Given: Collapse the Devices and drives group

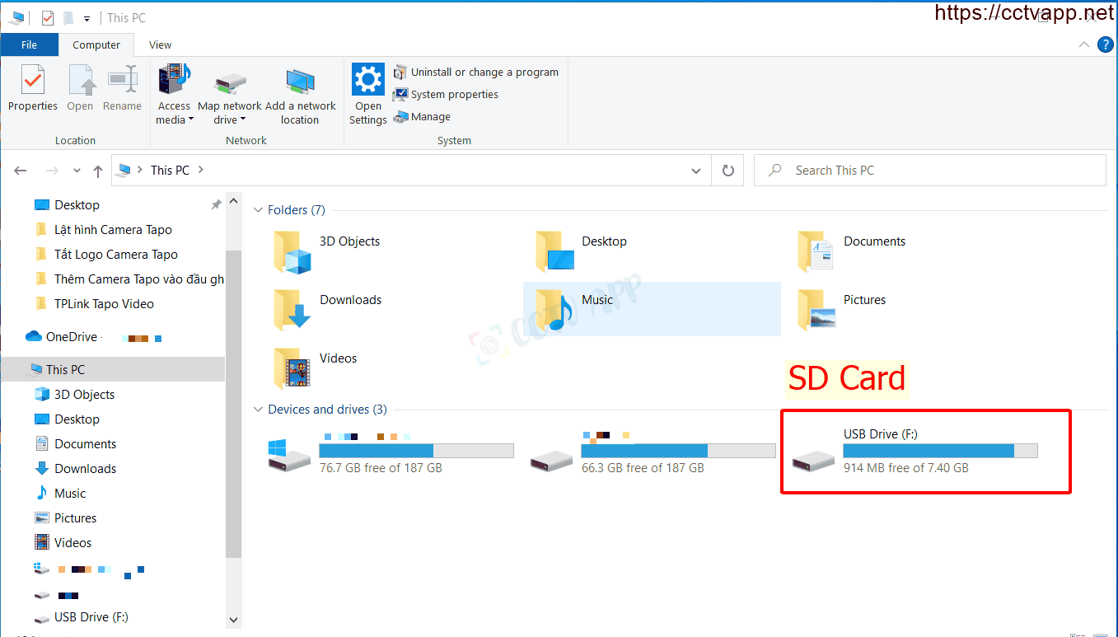Looking at the screenshot, I should [259, 410].
